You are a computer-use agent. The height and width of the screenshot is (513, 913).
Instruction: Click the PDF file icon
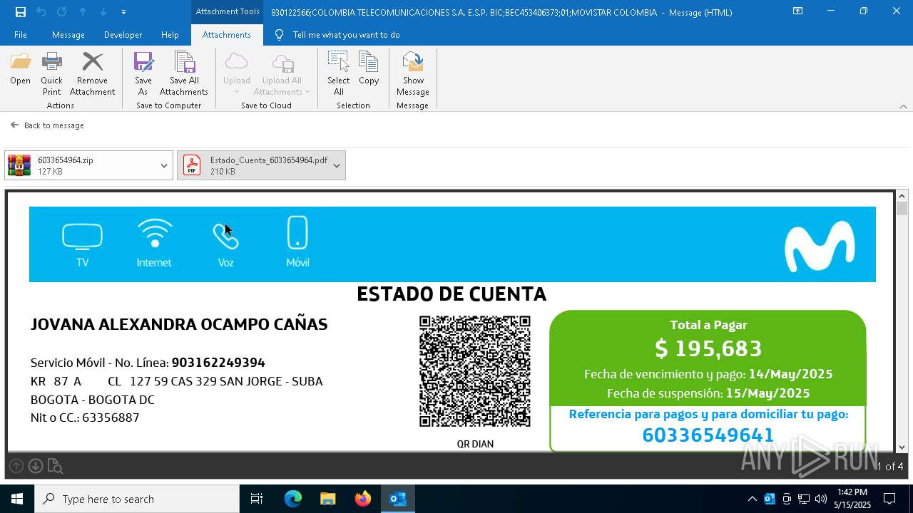(x=192, y=165)
